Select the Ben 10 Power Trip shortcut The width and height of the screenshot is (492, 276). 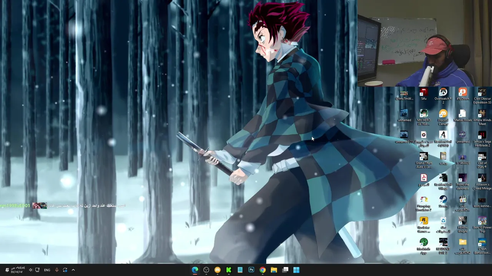point(482,225)
